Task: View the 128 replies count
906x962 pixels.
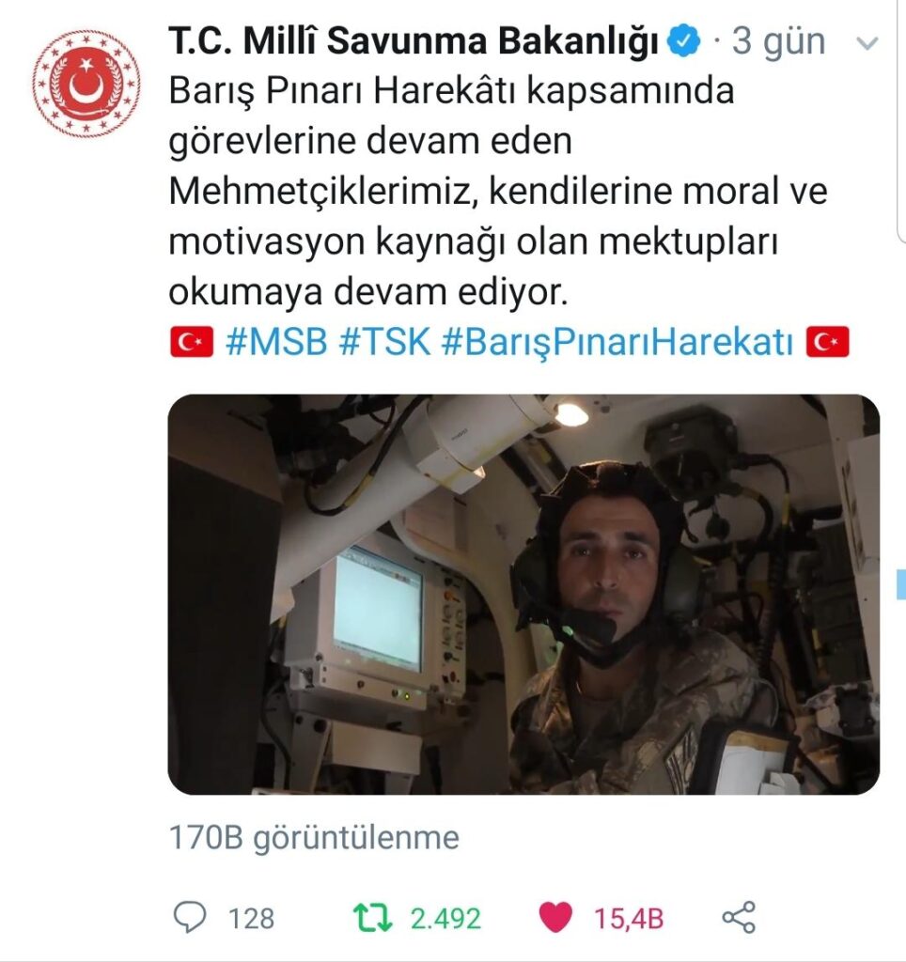Action: pos(251,919)
